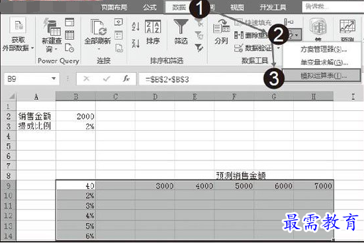Viewport: 364px width, 243px height.
Task: Click the formula bar with =$B$2*$B$3
Action: pyautogui.click(x=201, y=79)
